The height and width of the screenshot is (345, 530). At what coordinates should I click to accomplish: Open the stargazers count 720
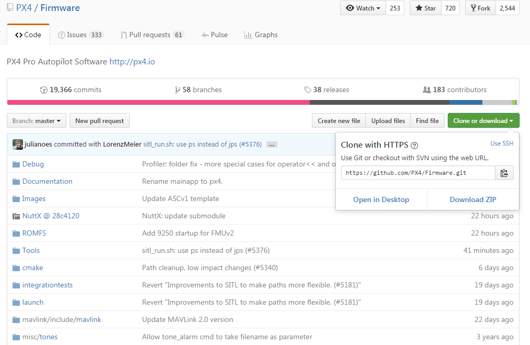450,8
